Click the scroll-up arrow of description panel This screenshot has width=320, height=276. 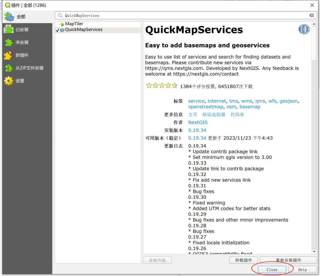[314, 24]
